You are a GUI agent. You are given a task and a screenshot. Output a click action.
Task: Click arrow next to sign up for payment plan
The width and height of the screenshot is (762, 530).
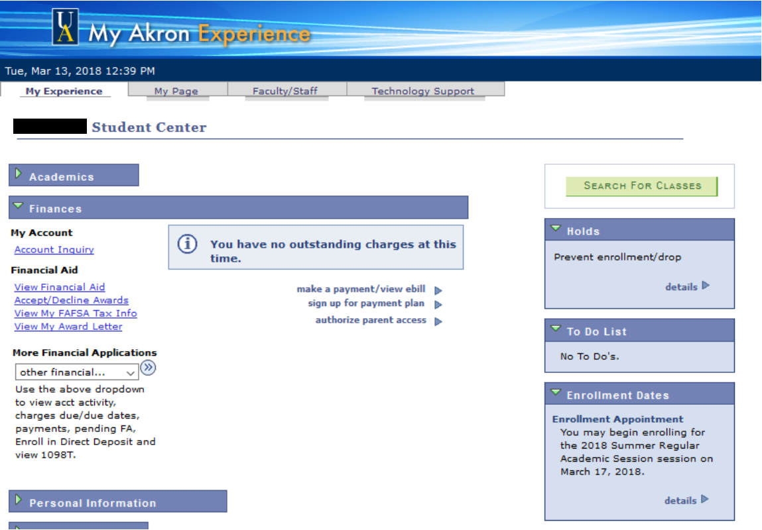438,304
